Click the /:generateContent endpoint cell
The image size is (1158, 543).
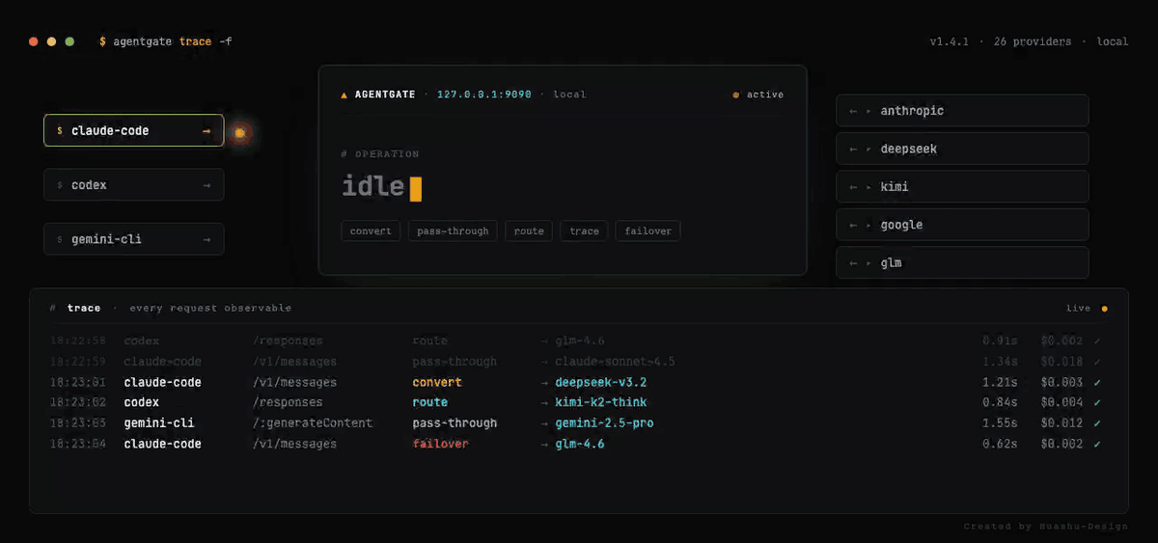[x=312, y=423]
